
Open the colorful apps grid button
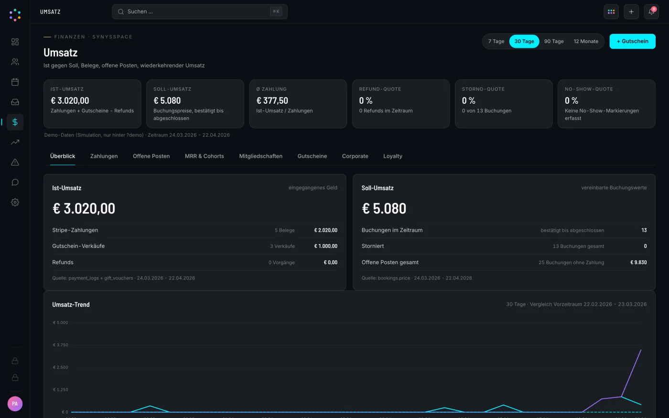611,12
